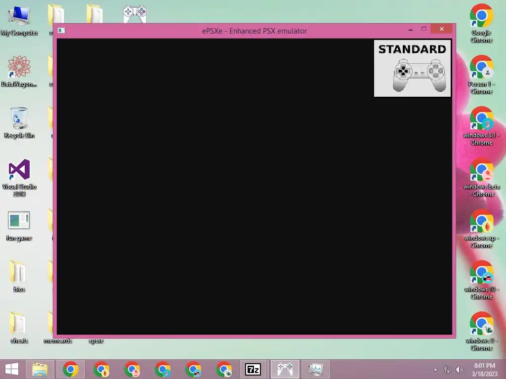Screen dimensions: 506x379
Task: Open the volume speaker tray icon
Action: click(x=460, y=369)
